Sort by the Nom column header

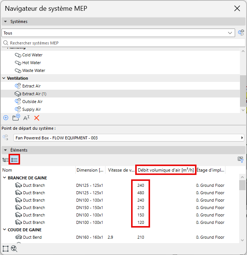pos(38,170)
